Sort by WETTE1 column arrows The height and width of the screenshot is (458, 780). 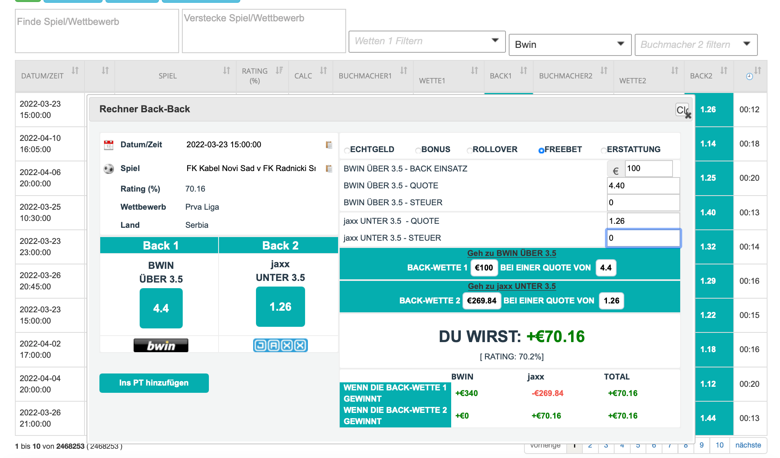tap(475, 70)
